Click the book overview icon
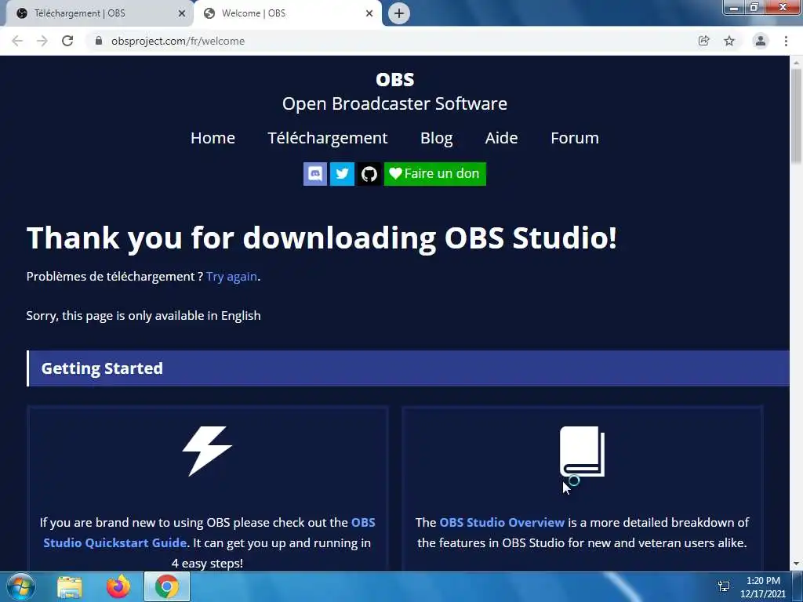The image size is (803, 602). [583, 451]
